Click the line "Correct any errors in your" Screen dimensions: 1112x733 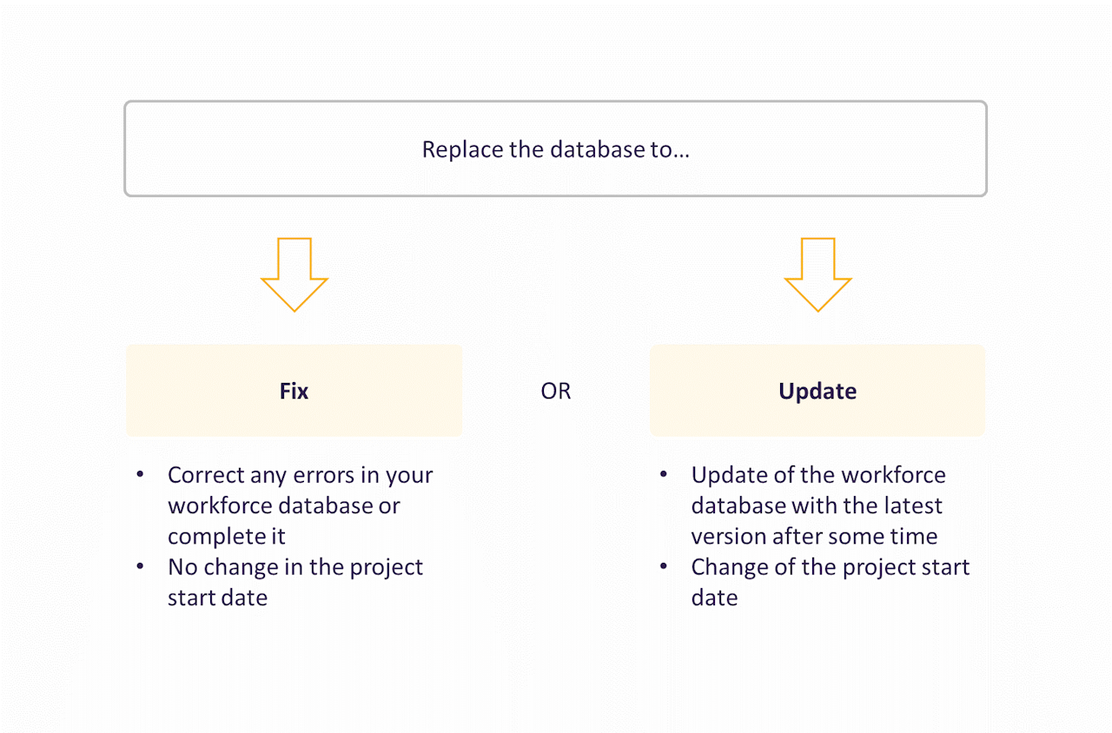click(300, 475)
